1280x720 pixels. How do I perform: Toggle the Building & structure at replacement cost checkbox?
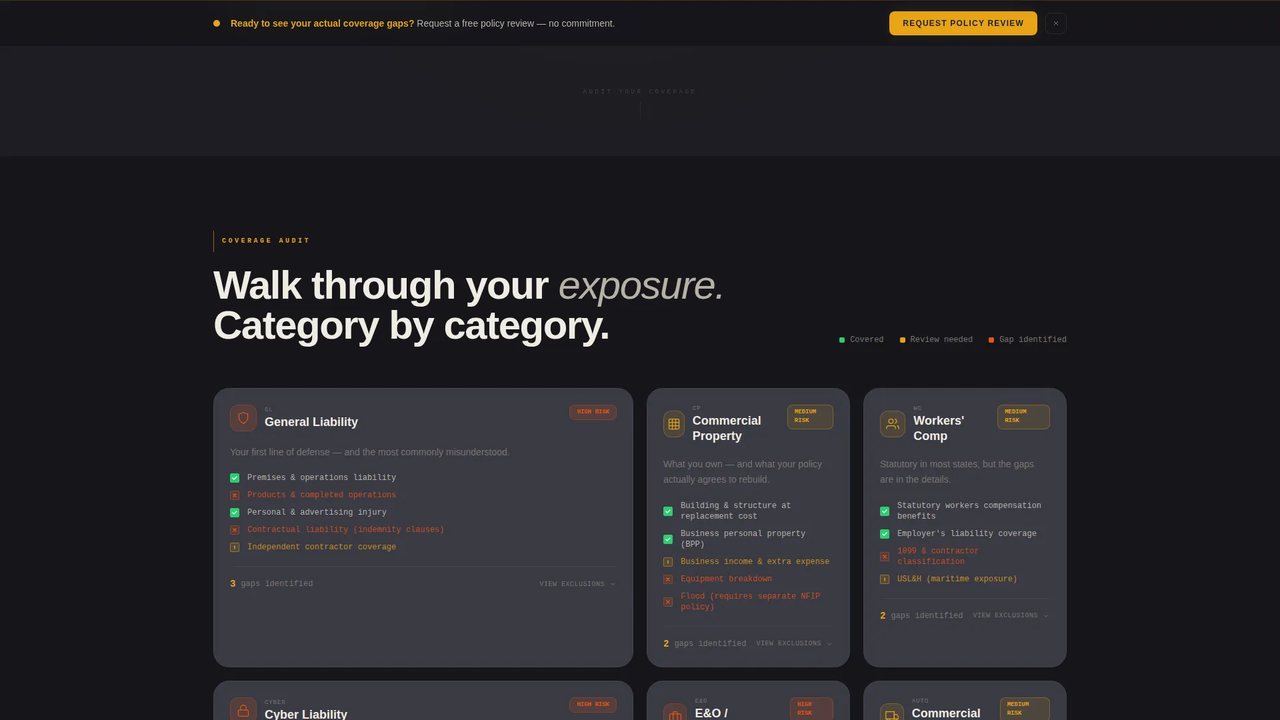668,511
